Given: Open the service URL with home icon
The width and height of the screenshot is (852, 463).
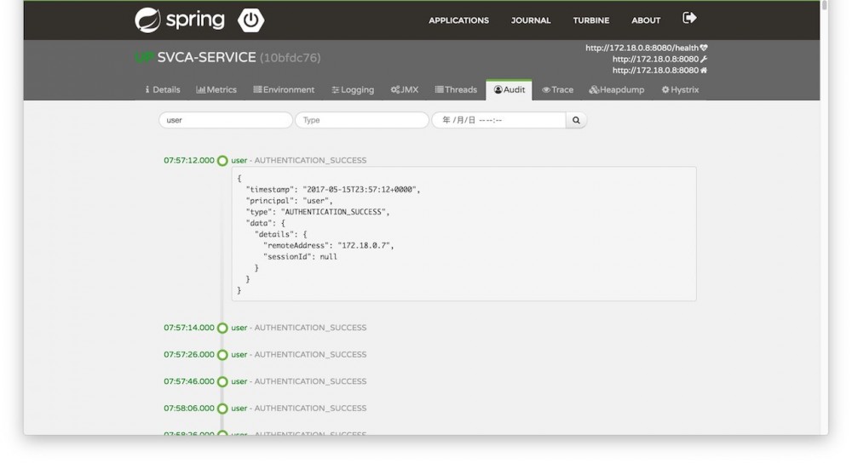Looking at the screenshot, I should point(659,70).
